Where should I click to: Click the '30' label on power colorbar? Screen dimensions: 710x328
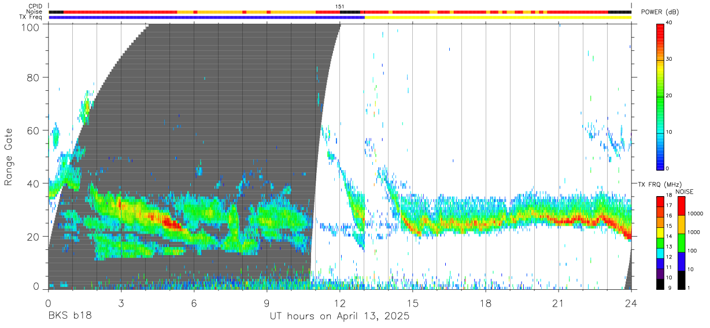point(670,60)
